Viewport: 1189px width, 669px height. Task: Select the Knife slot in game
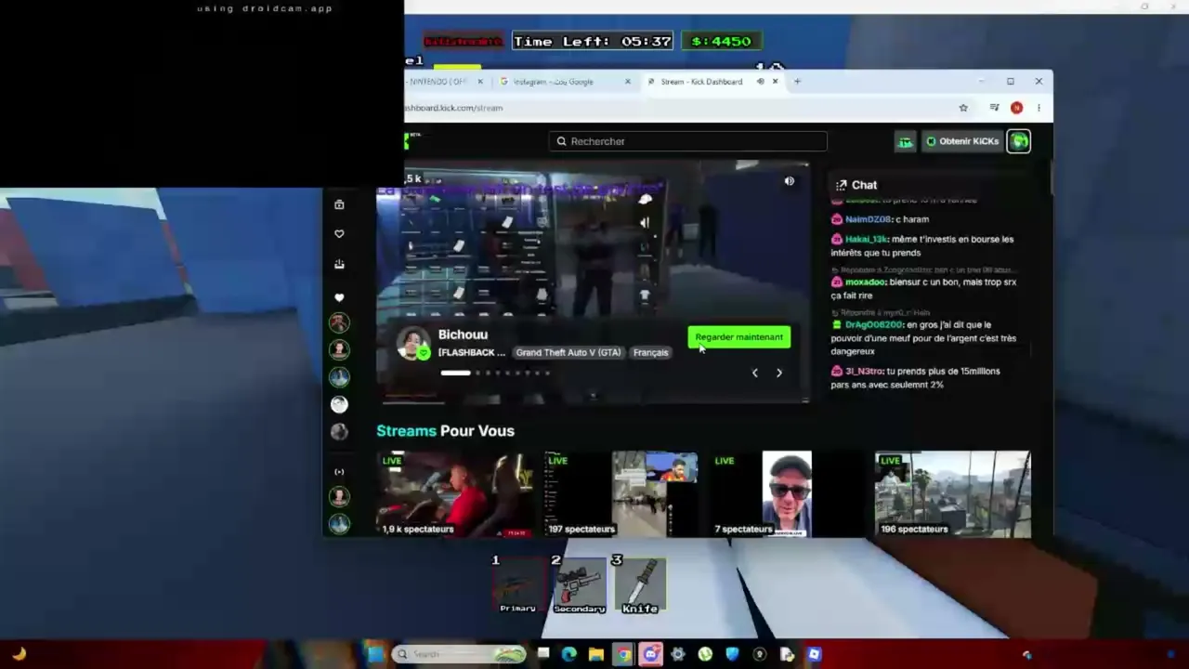[640, 585]
